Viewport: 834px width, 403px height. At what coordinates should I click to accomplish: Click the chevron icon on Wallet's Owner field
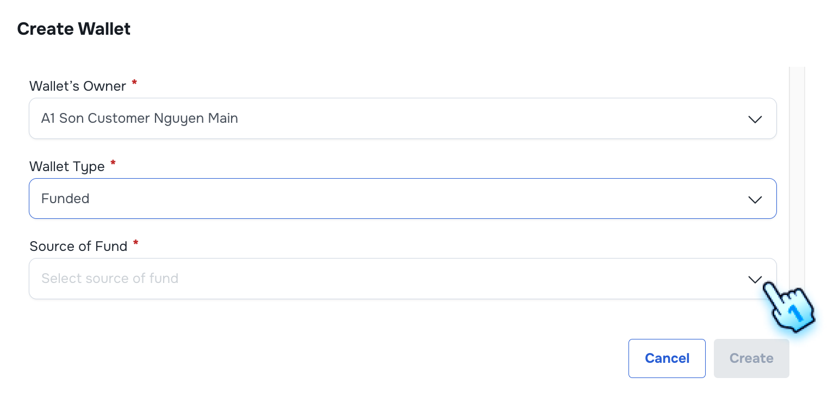click(755, 119)
